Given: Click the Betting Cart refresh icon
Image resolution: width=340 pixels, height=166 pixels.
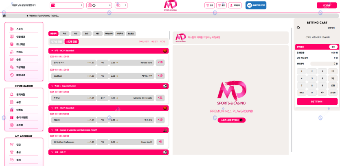Looking at the screenshot, I should (298, 28).
